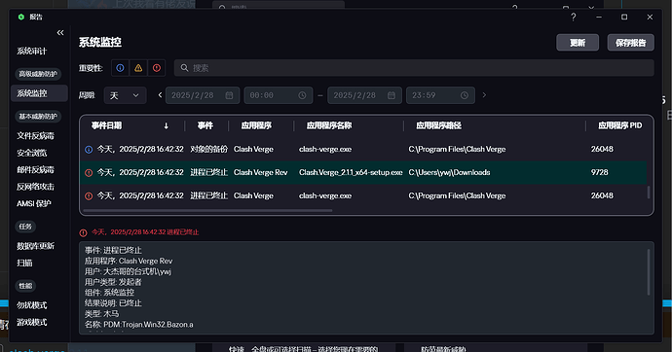The height and width of the screenshot is (352, 672).
Task: Open 系统审计 in the sidebar
Action: (32, 52)
